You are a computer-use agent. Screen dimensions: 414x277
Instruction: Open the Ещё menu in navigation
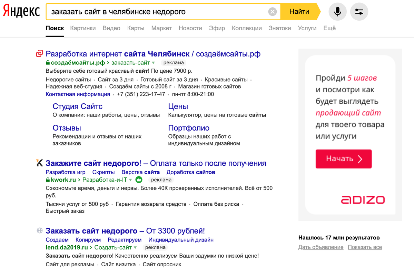pos(329,28)
